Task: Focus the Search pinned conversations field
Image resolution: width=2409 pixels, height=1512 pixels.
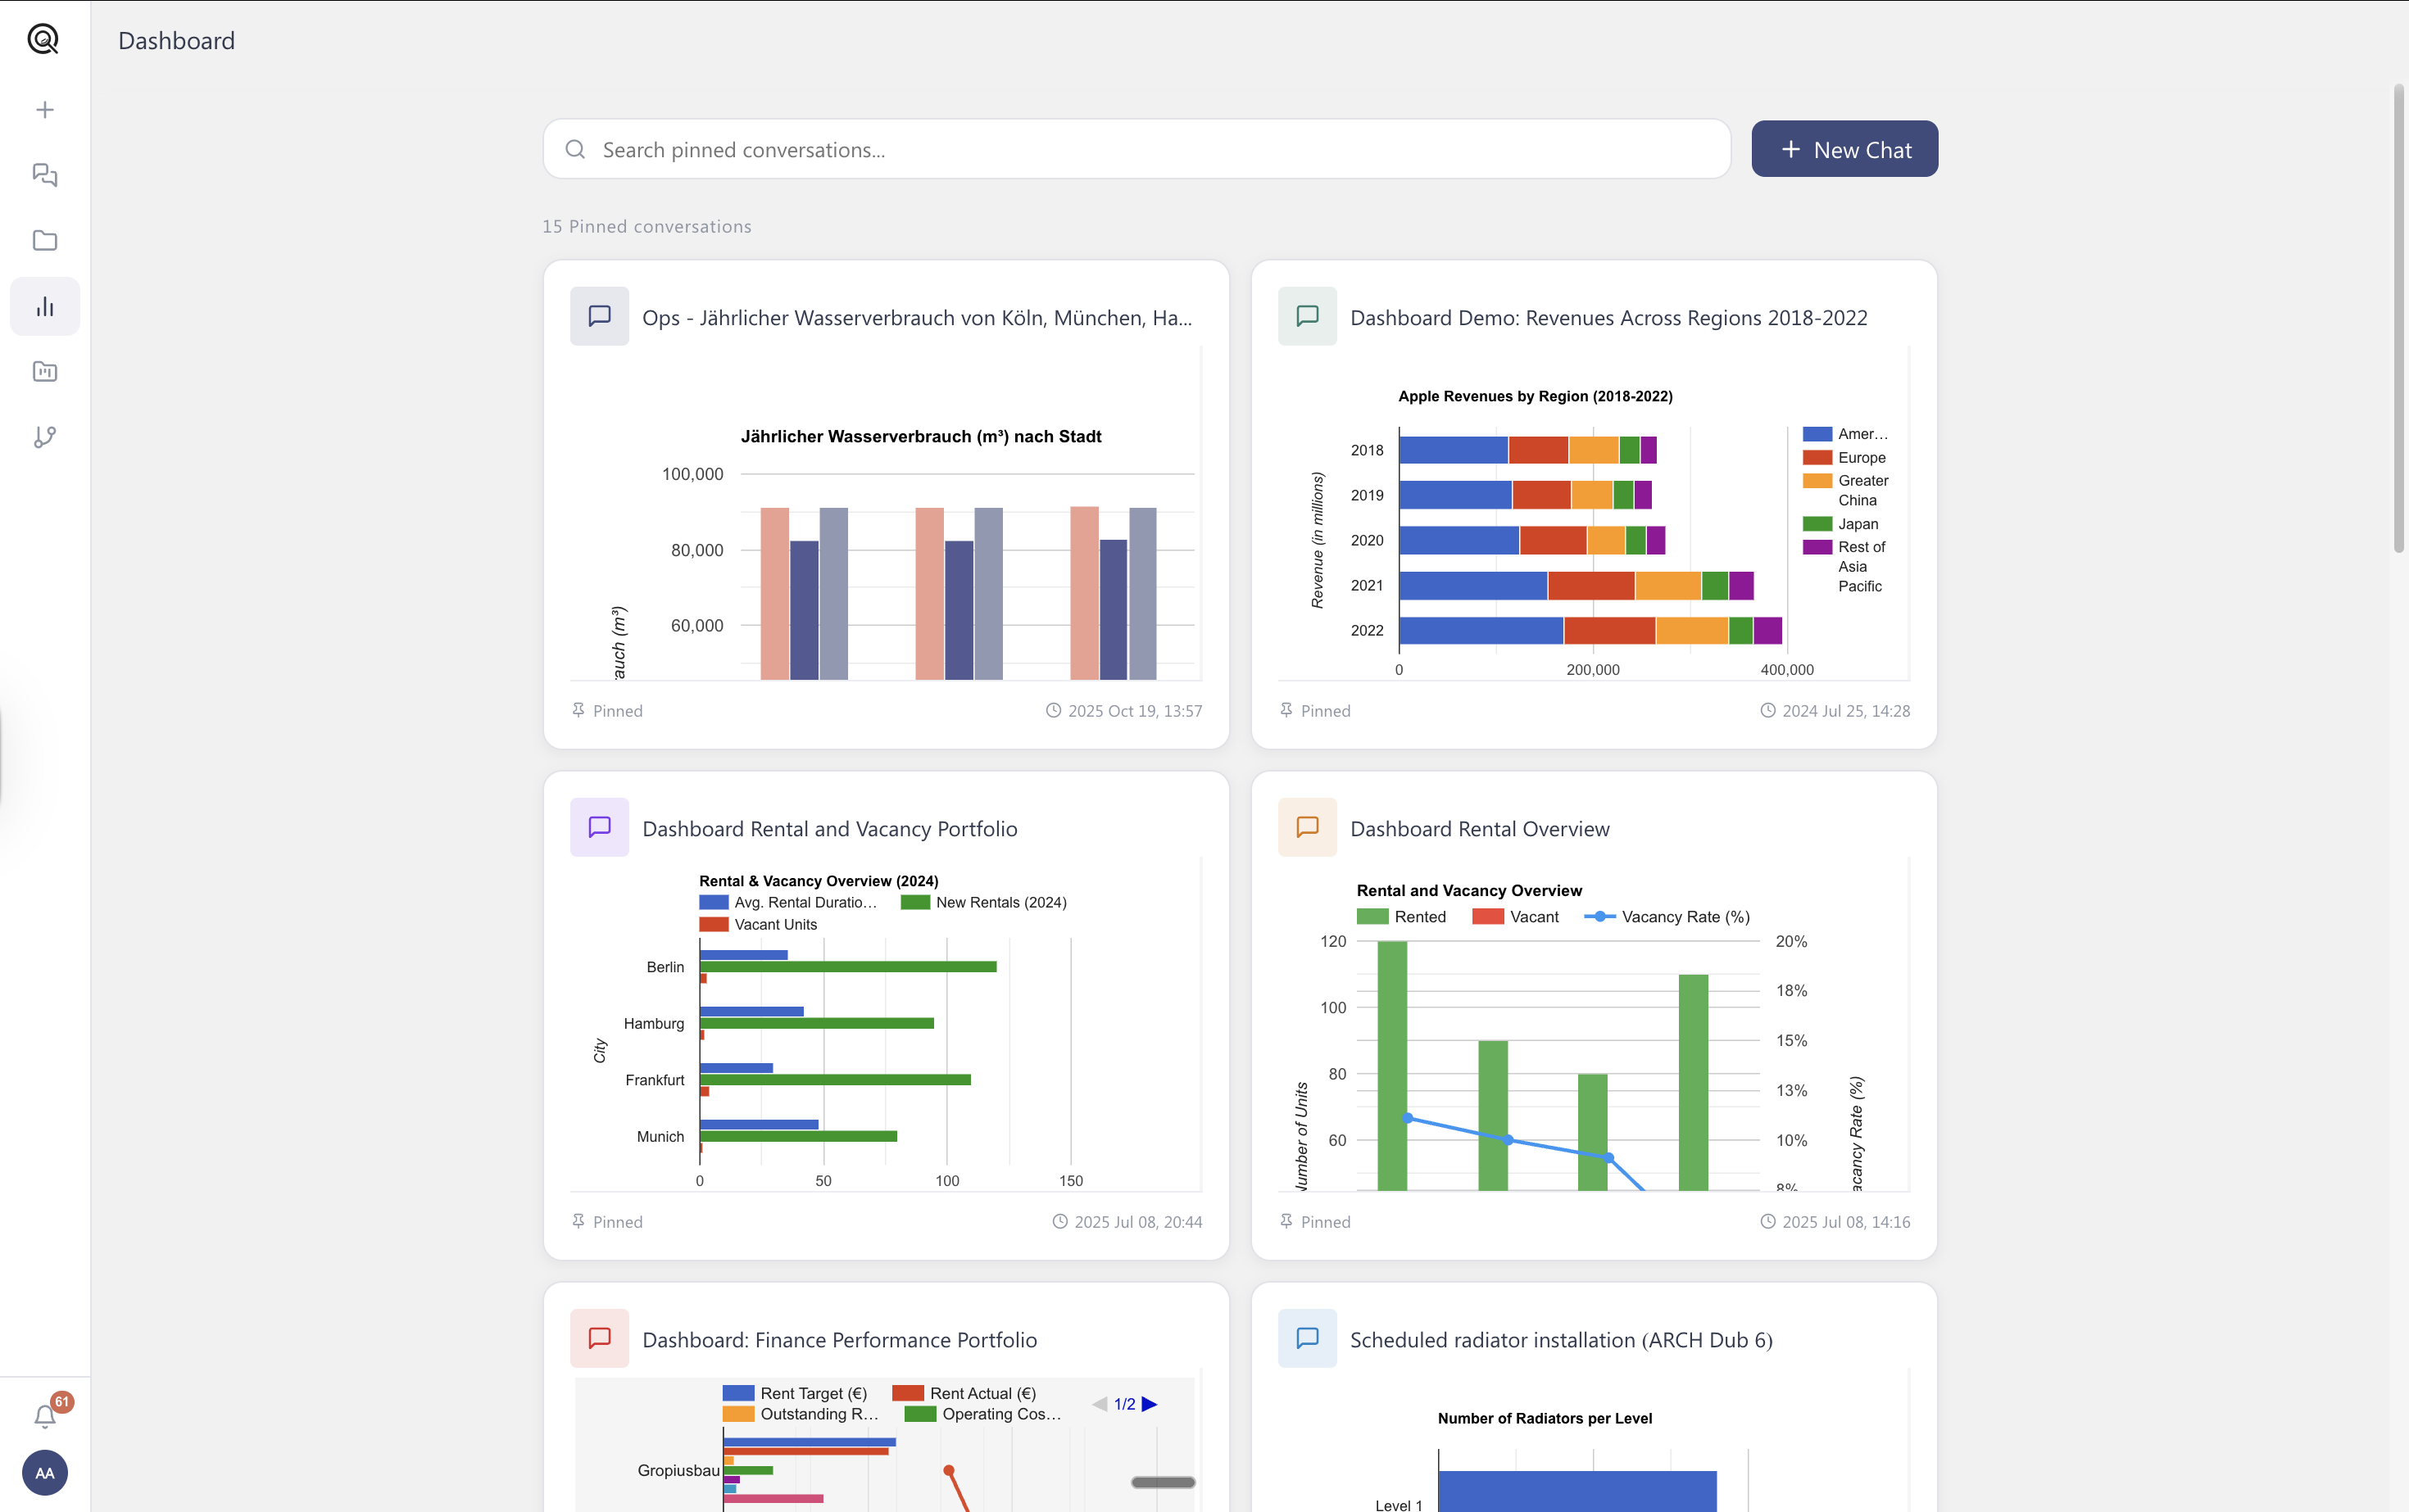Action: click(1136, 149)
